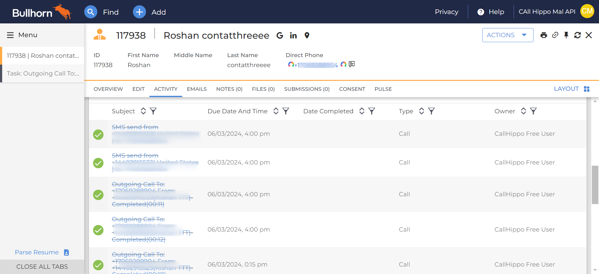The height and width of the screenshot is (274, 599).
Task: Refresh the record
Action: point(577,35)
